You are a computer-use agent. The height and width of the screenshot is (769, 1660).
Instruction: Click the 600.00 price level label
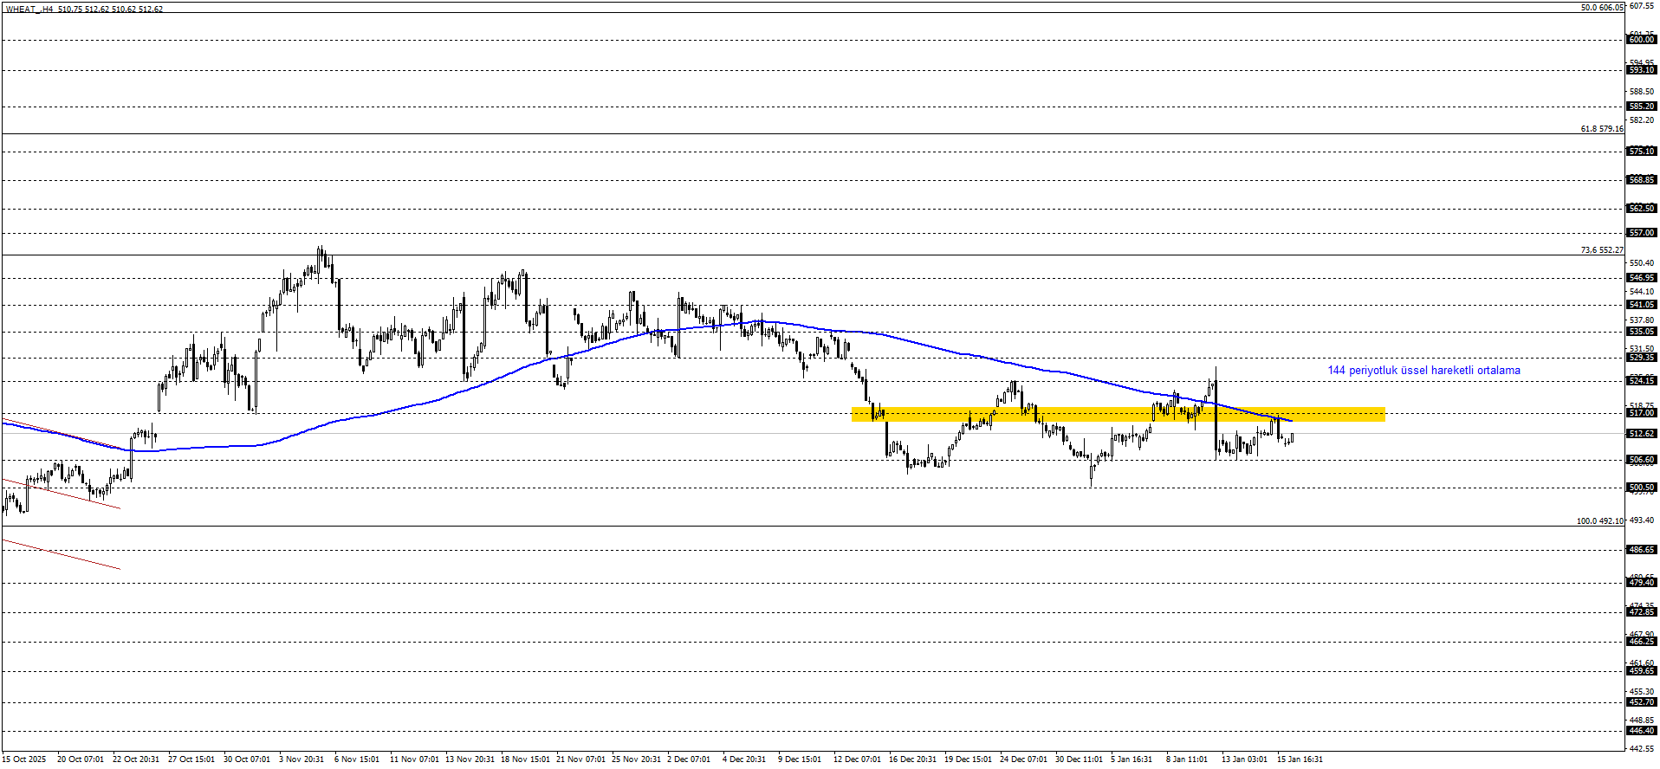pos(1642,40)
